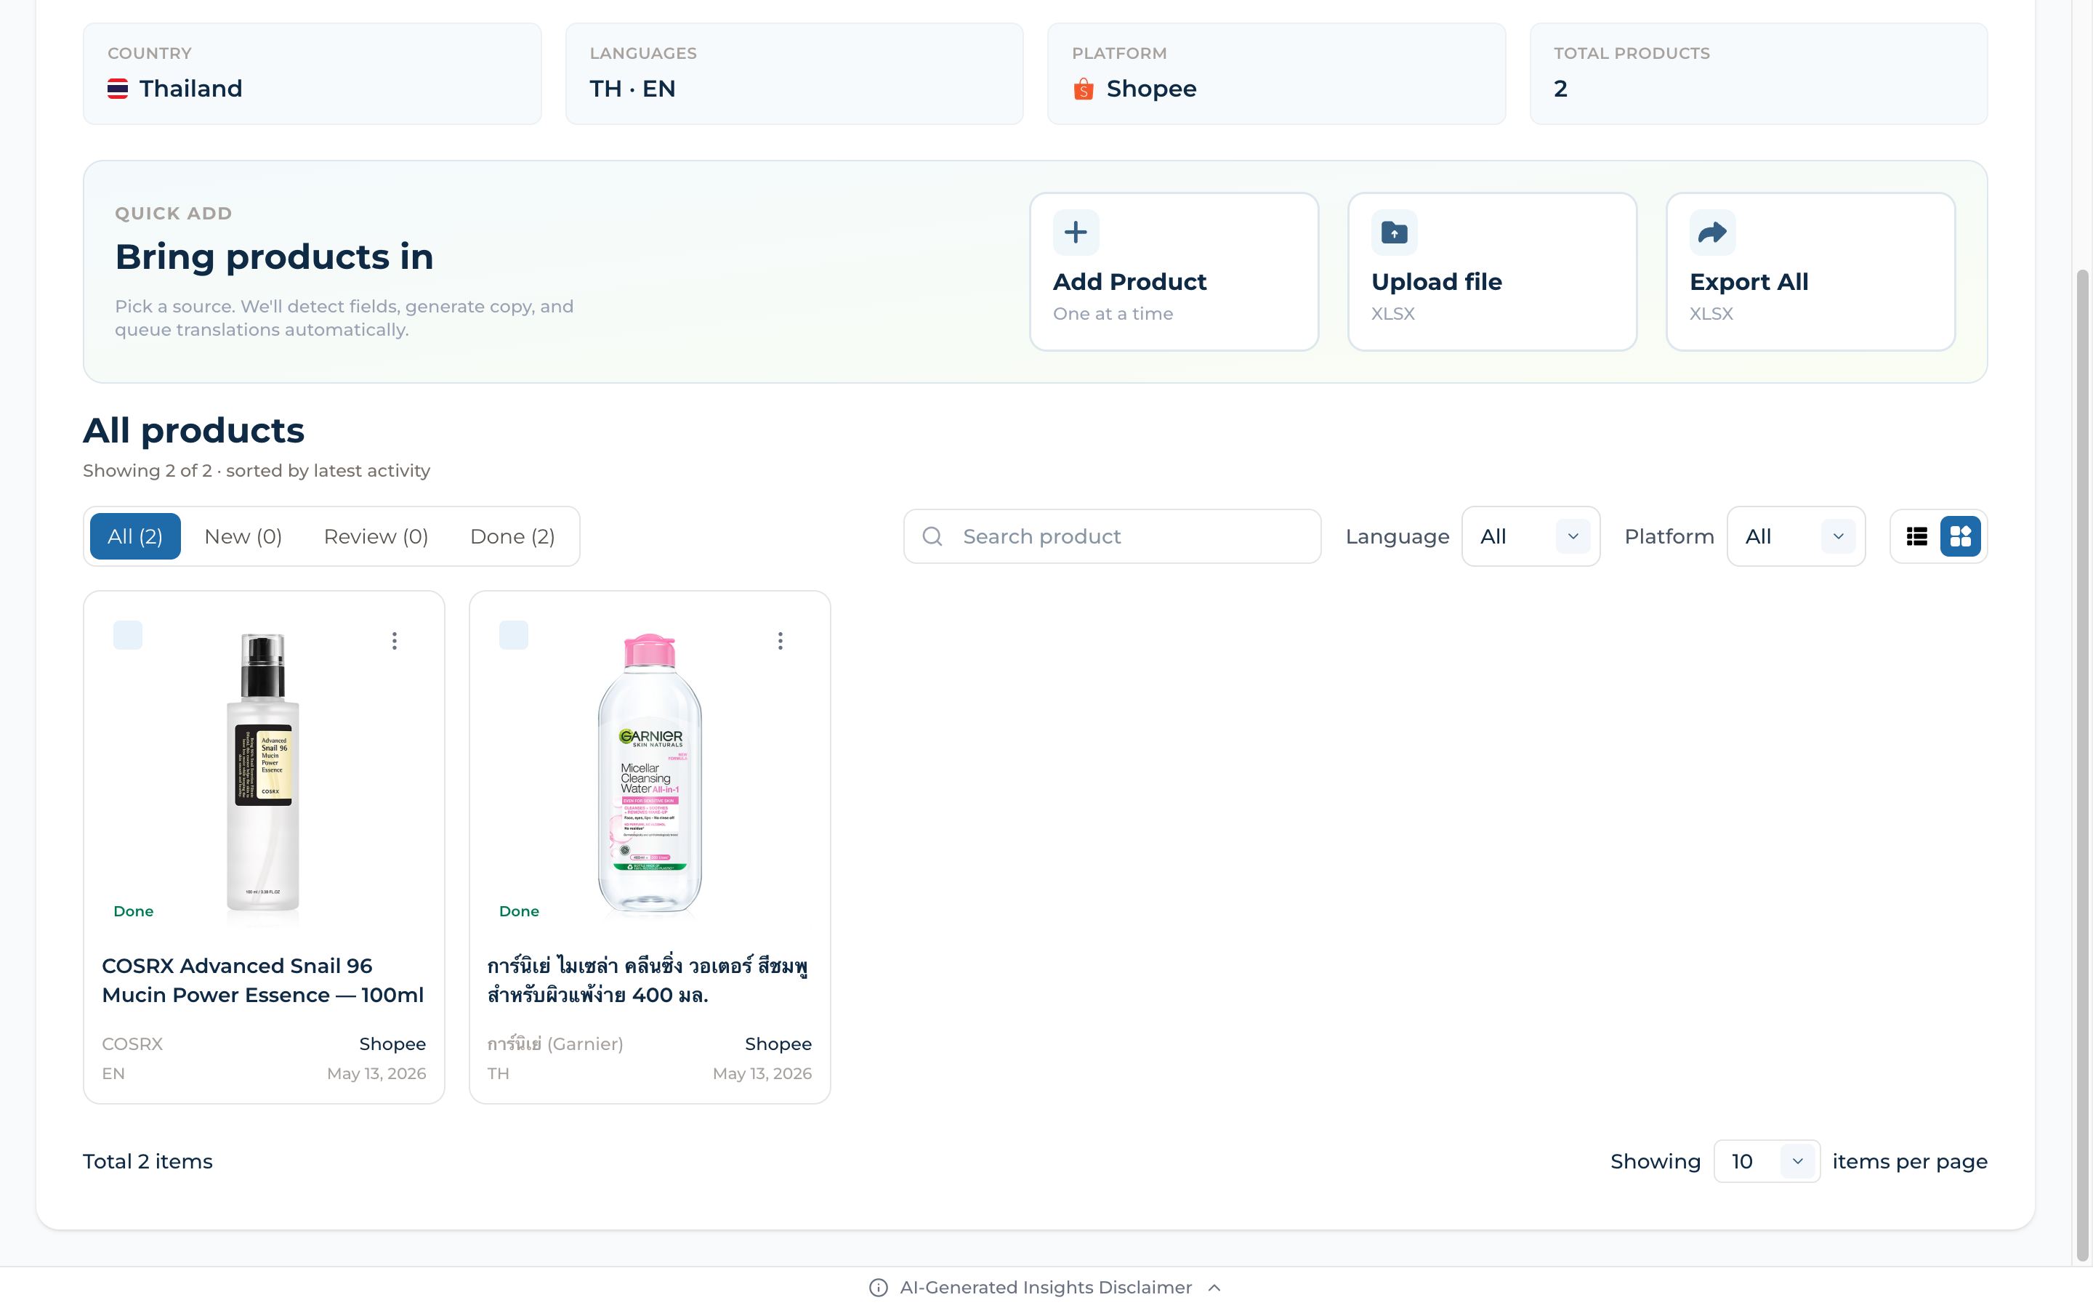
Task: Click the COSRX essence bottle thumbnail
Action: pyautogui.click(x=263, y=772)
